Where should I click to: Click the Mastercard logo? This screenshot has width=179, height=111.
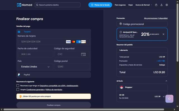coord(73,42)
